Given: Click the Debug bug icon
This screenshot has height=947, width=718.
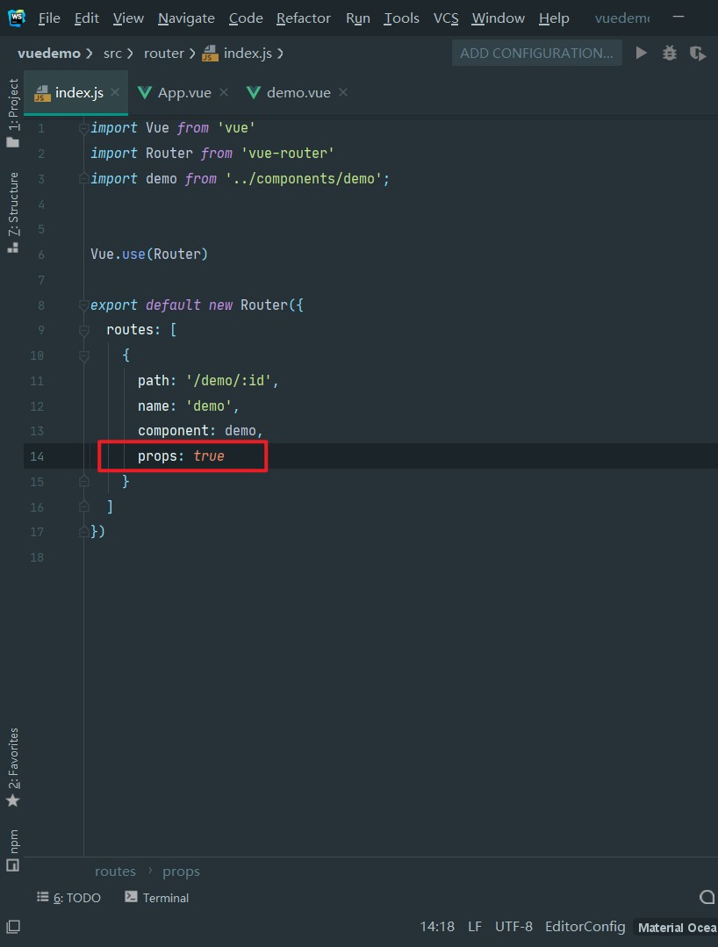Looking at the screenshot, I should pyautogui.click(x=669, y=54).
